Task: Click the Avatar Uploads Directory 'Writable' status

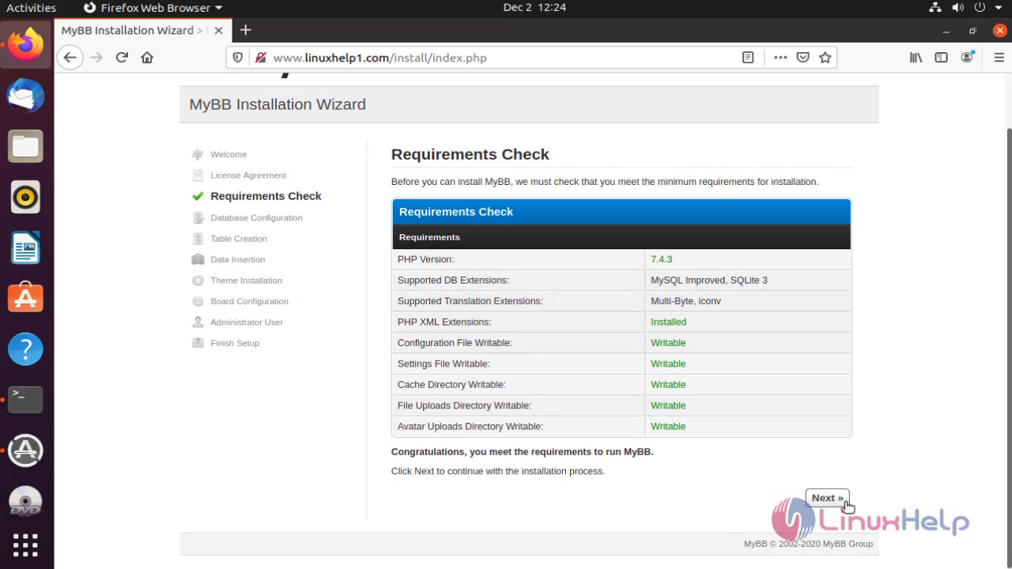Action: [x=668, y=426]
